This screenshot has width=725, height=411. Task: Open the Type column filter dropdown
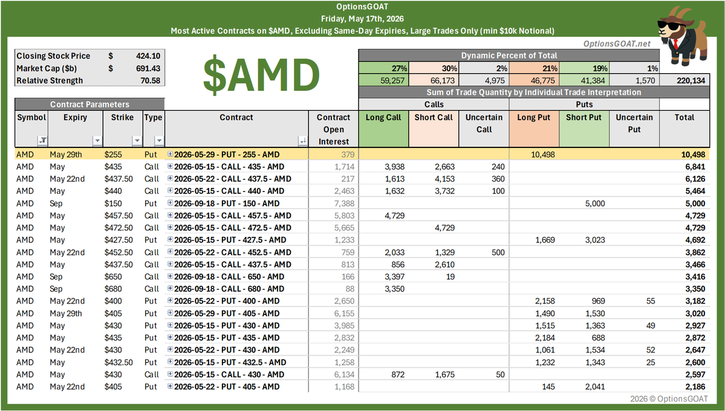(x=159, y=141)
